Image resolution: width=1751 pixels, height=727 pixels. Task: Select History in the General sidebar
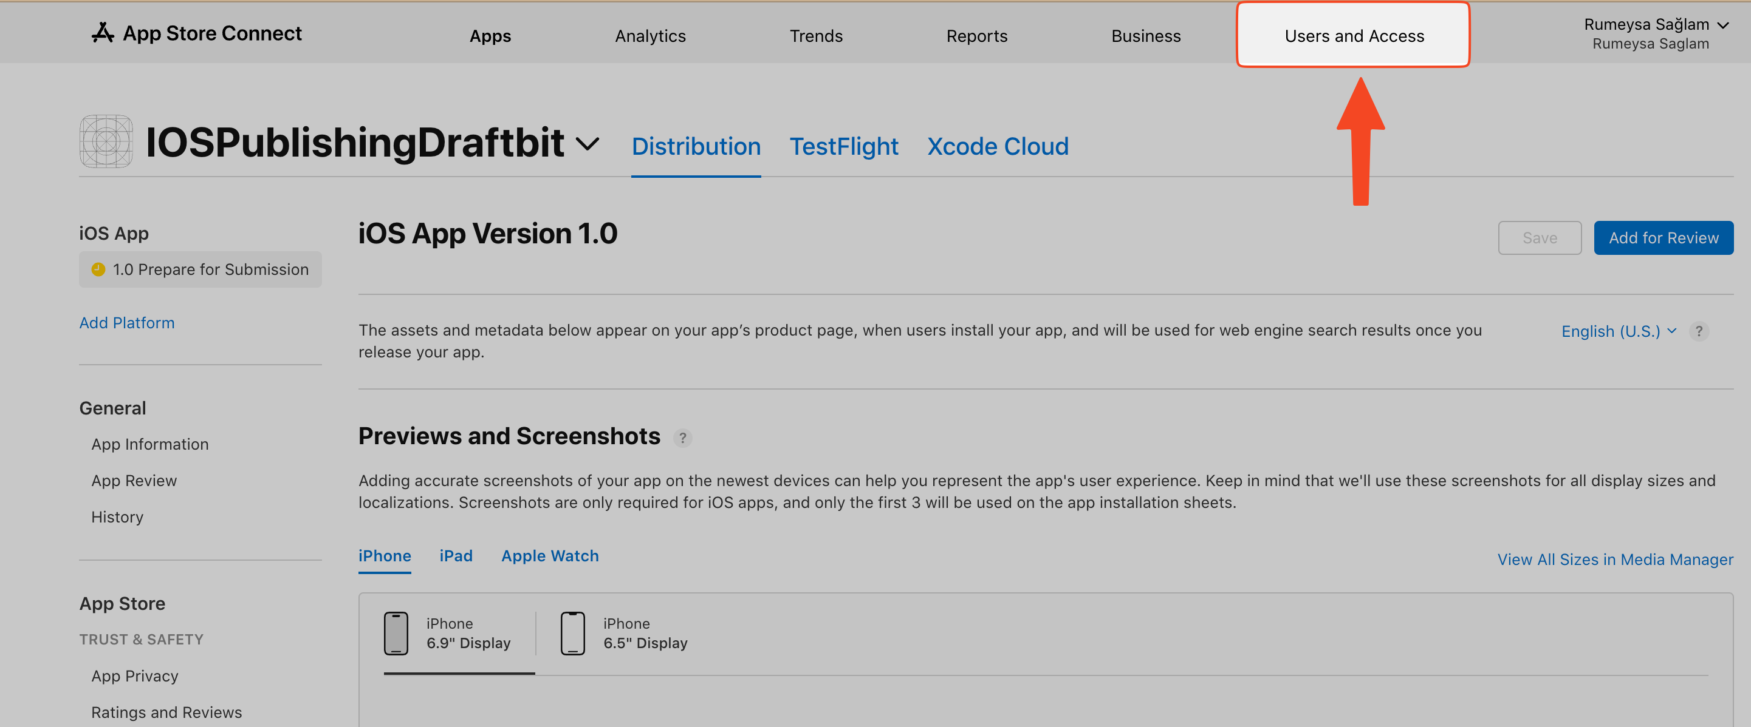coord(117,516)
